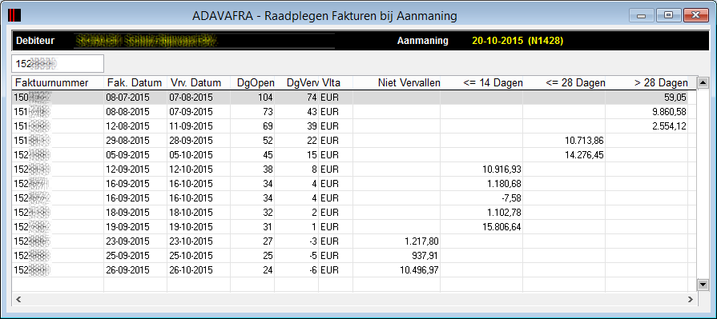Click vertical scrollbar down arrow
The image size is (717, 319).
pyautogui.click(x=703, y=285)
